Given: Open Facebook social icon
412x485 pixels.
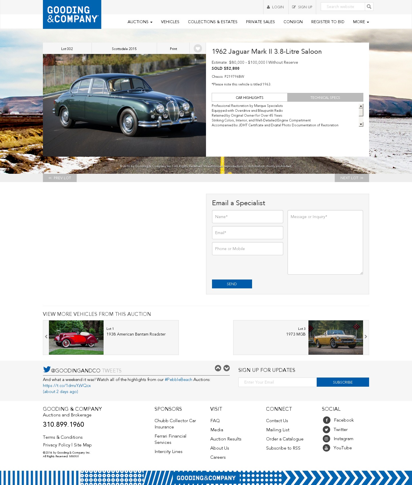Looking at the screenshot, I should pos(327,420).
